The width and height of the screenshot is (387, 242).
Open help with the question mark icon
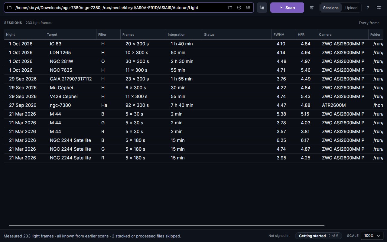pos(368,8)
